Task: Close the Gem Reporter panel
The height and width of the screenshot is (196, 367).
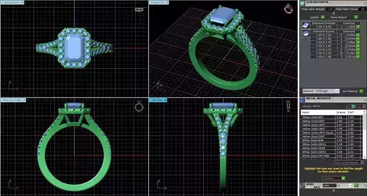Action: point(365,3)
